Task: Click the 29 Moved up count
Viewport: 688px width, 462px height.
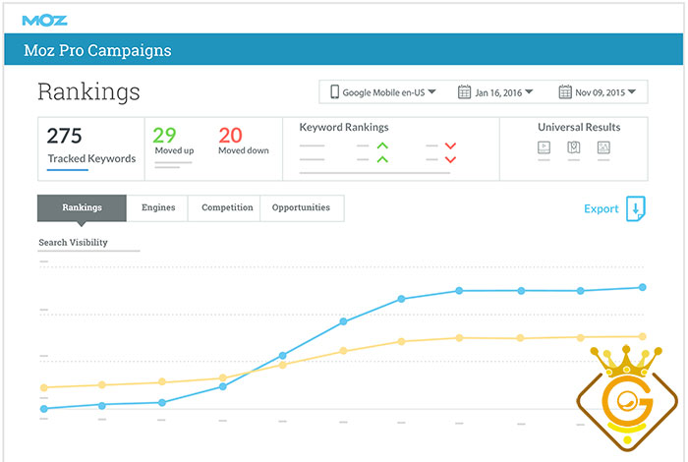Action: click(x=164, y=135)
